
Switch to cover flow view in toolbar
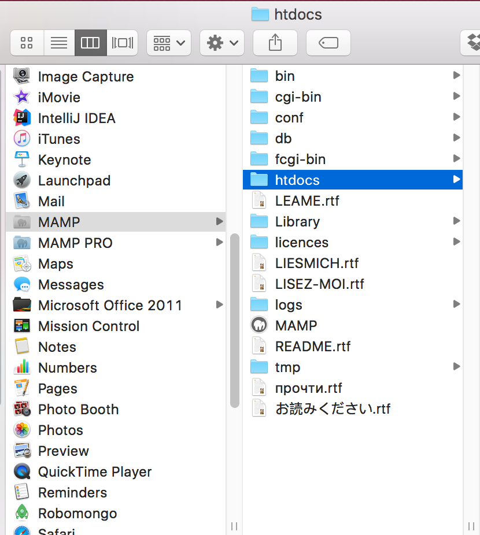pos(122,43)
